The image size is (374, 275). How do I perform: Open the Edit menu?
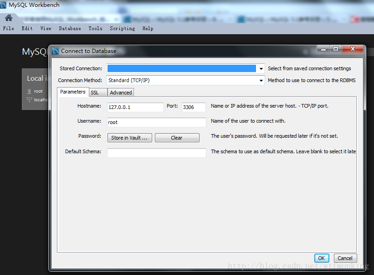[27, 28]
